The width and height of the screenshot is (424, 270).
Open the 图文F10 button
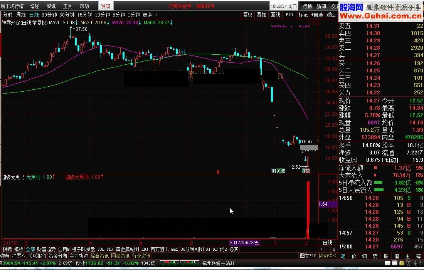click(x=308, y=256)
